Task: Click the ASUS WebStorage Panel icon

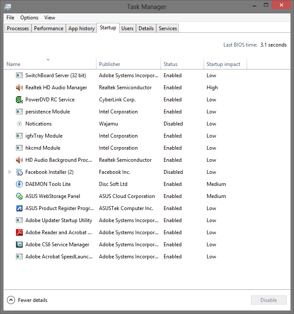Action: (x=19, y=196)
